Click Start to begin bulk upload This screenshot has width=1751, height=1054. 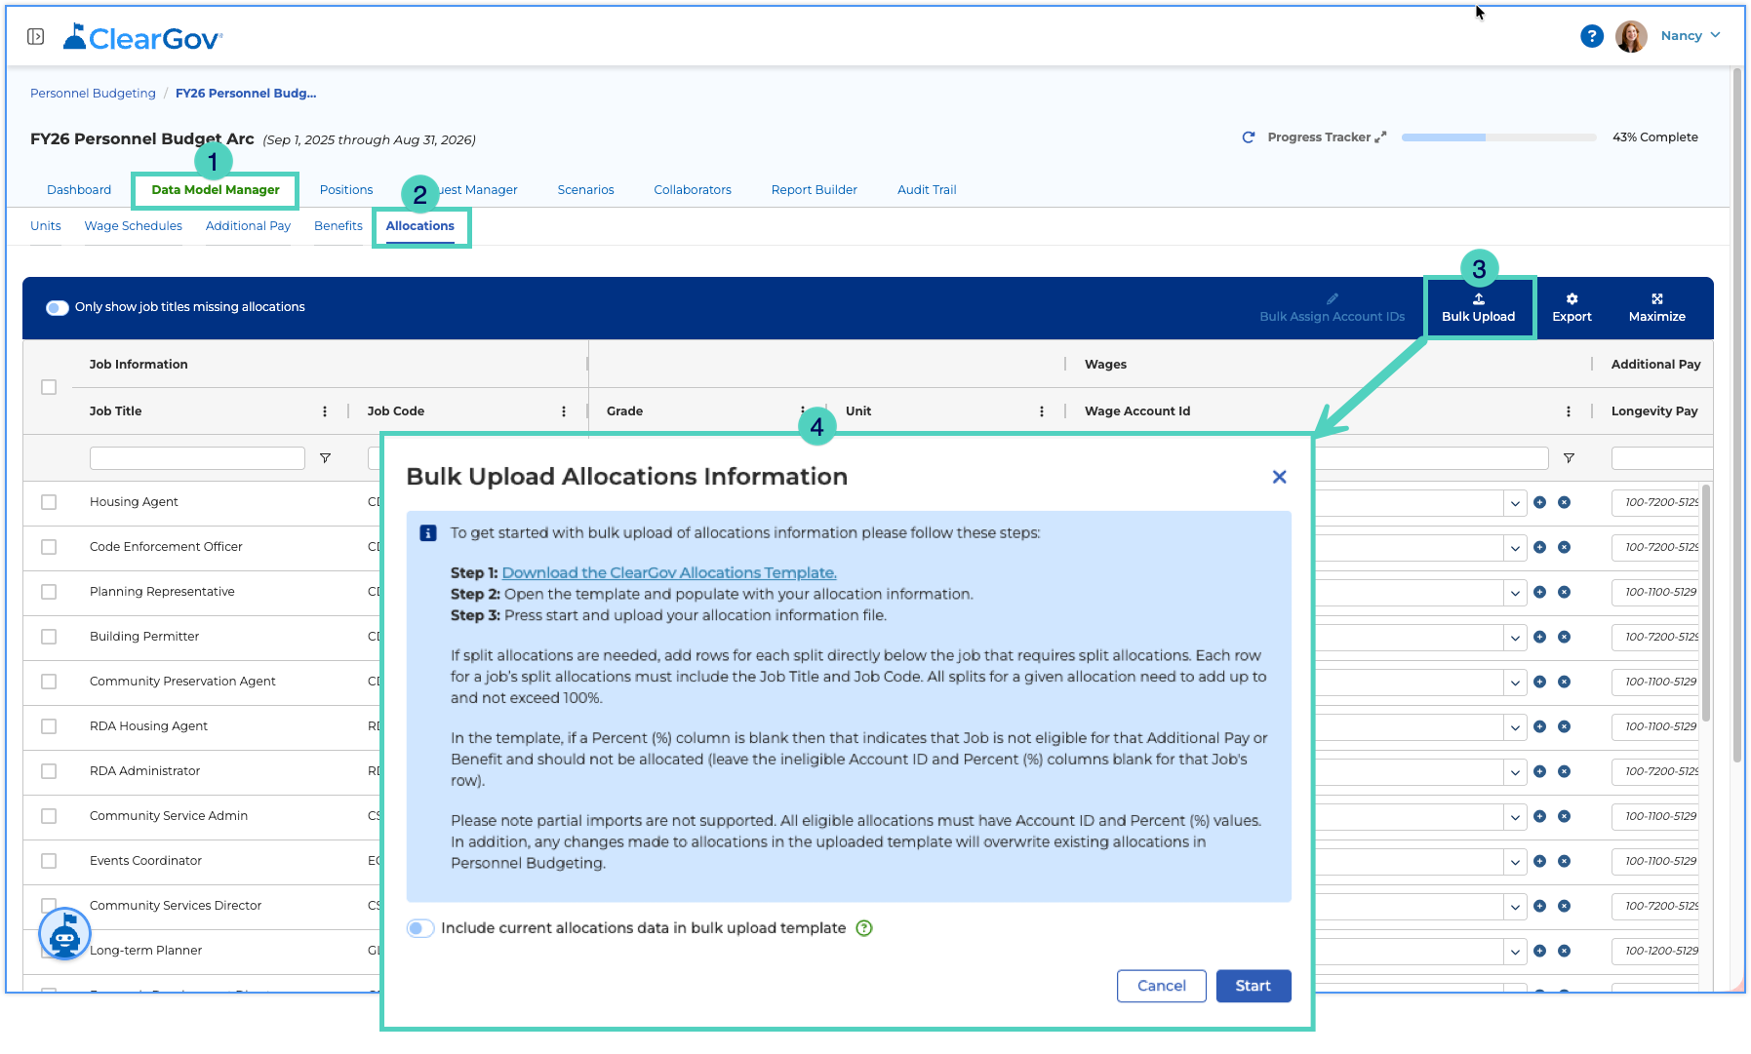(x=1253, y=986)
